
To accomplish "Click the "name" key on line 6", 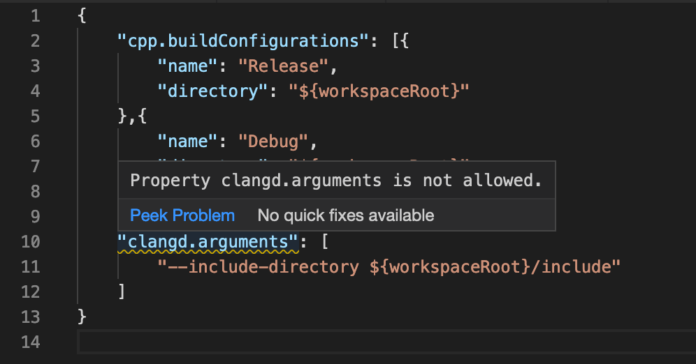I will pos(188,142).
